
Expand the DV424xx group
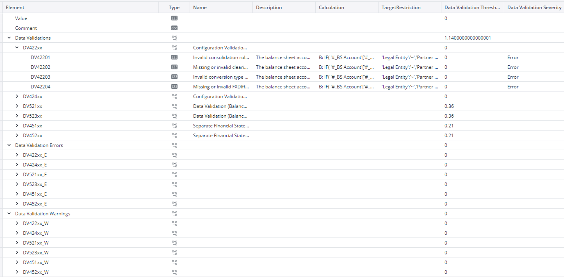click(x=17, y=96)
